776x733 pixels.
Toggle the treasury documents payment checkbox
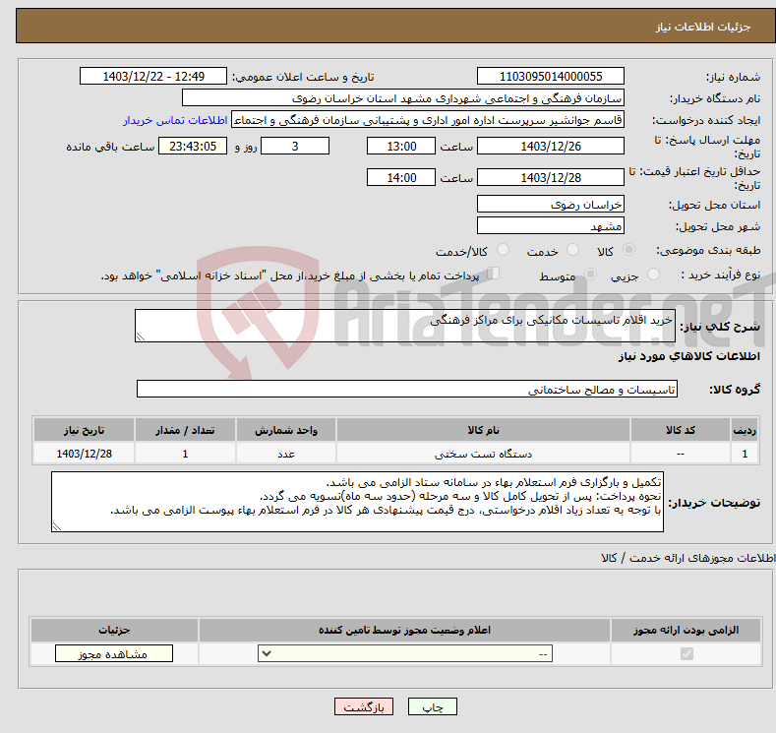point(494,274)
